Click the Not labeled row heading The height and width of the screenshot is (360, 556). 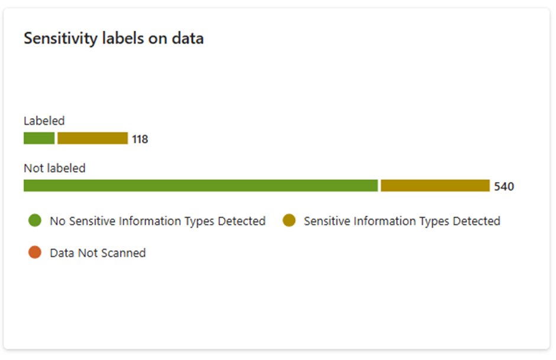(54, 168)
